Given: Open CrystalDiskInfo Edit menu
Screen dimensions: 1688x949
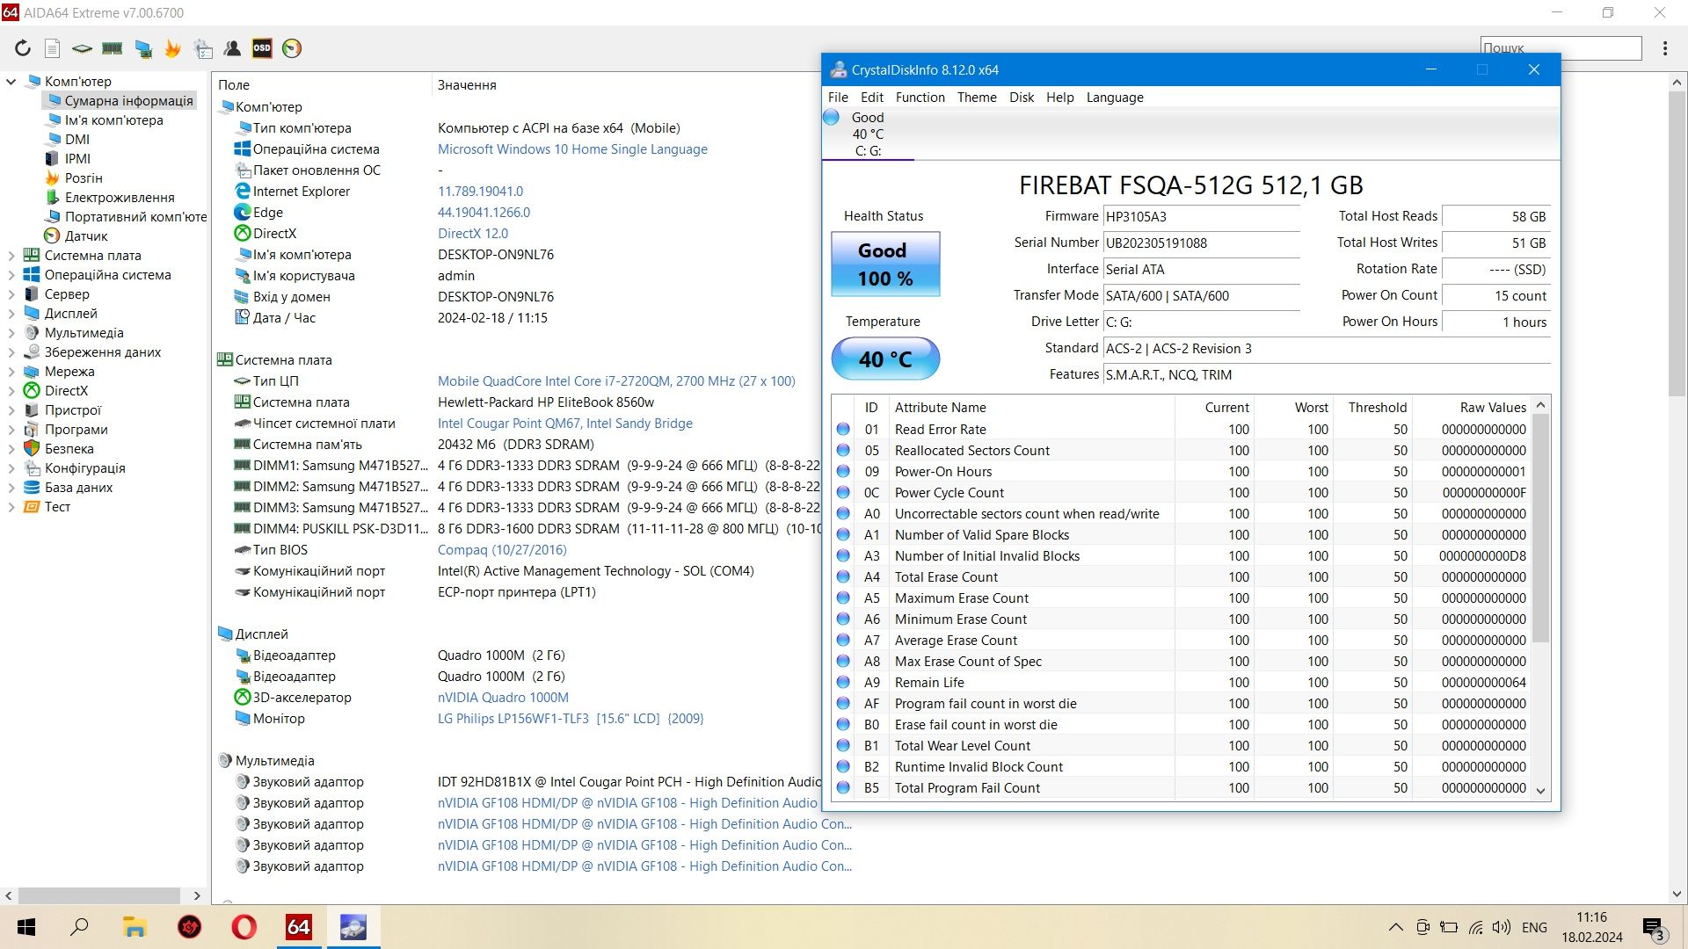Looking at the screenshot, I should (872, 97).
